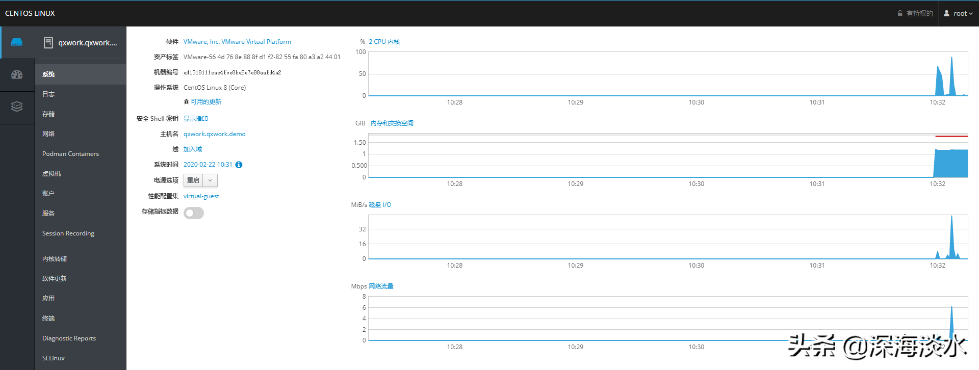Viewport: 979px width, 370px height.
Task: Select Session Recording in the sidebar
Action: coord(68,233)
